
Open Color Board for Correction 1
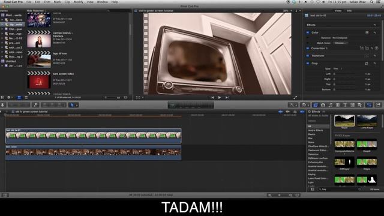click(x=377, y=48)
